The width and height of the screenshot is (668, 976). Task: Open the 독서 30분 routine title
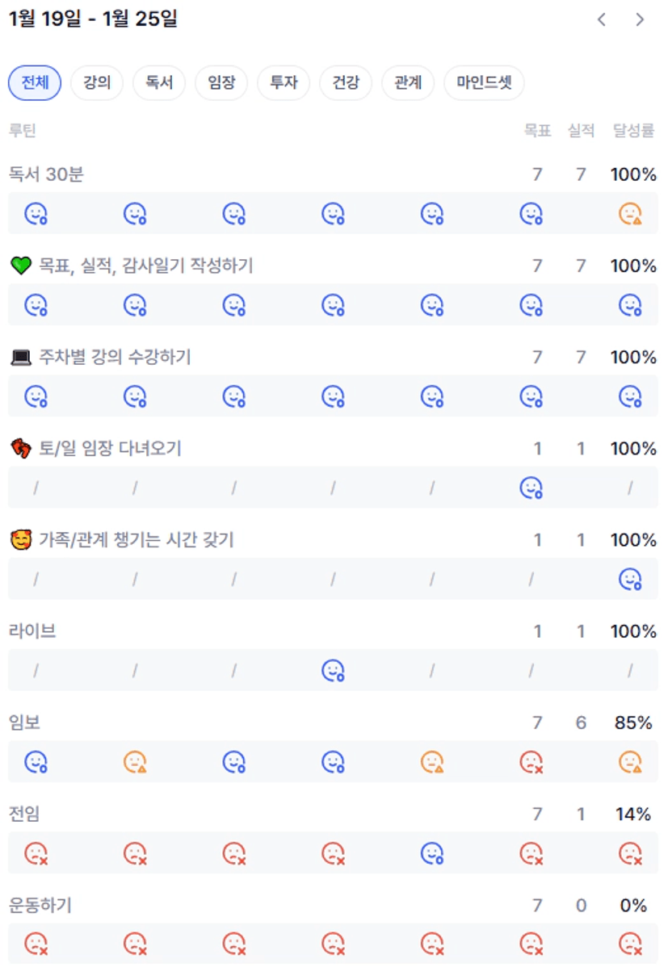pyautogui.click(x=46, y=174)
